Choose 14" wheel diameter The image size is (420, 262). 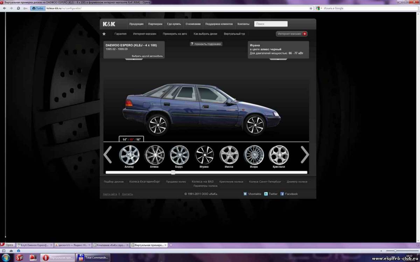(125, 139)
